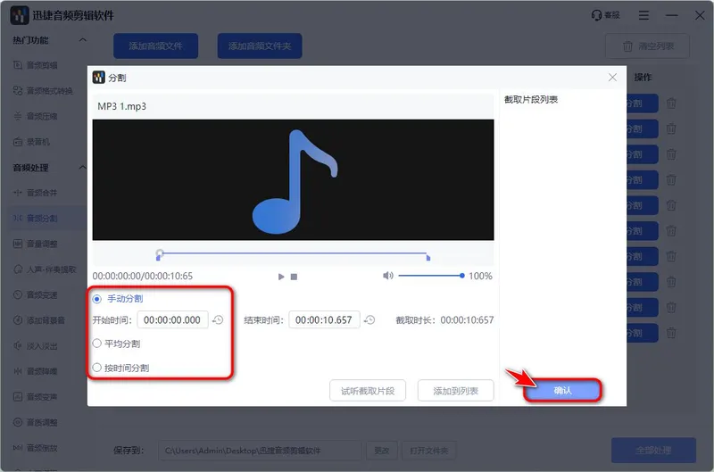Select the 平均分割 radio option

click(x=96, y=344)
